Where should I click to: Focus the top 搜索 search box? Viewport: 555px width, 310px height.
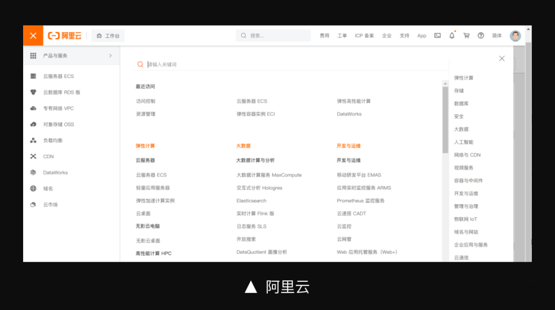tap(273, 36)
